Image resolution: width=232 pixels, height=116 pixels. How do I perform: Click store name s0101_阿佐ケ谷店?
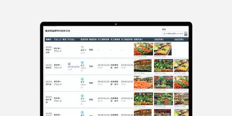click(x=49, y=50)
